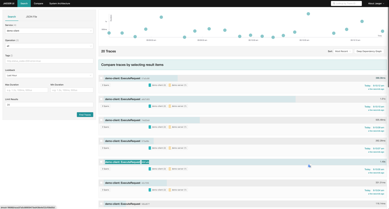The image size is (389, 209).
Task: Click the Tags input field
Action: 49,61
